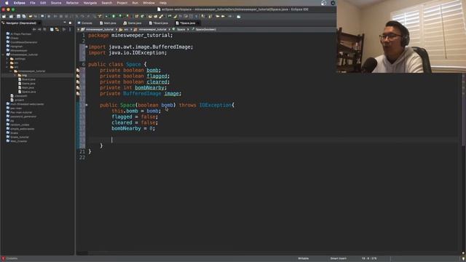Click the cursor position in status bar
Screen dimensions: 466x262
[369, 258]
